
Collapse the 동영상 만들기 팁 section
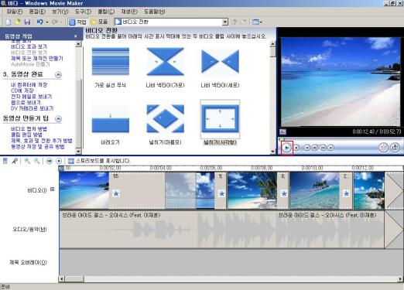(59, 119)
